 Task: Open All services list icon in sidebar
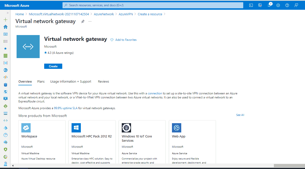[x=6, y=41]
